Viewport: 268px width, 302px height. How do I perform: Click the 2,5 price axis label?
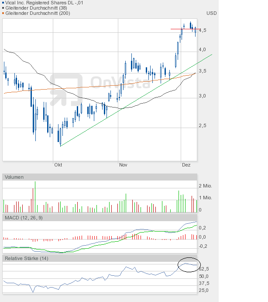(203, 125)
